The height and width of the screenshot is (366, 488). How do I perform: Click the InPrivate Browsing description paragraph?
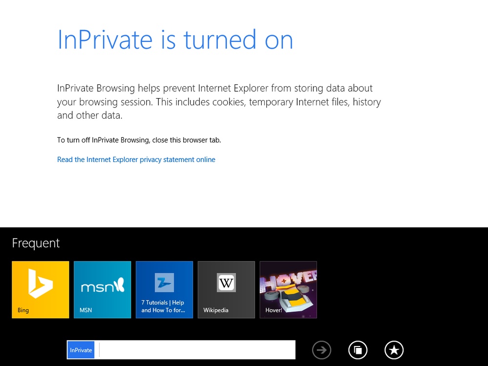coord(219,102)
